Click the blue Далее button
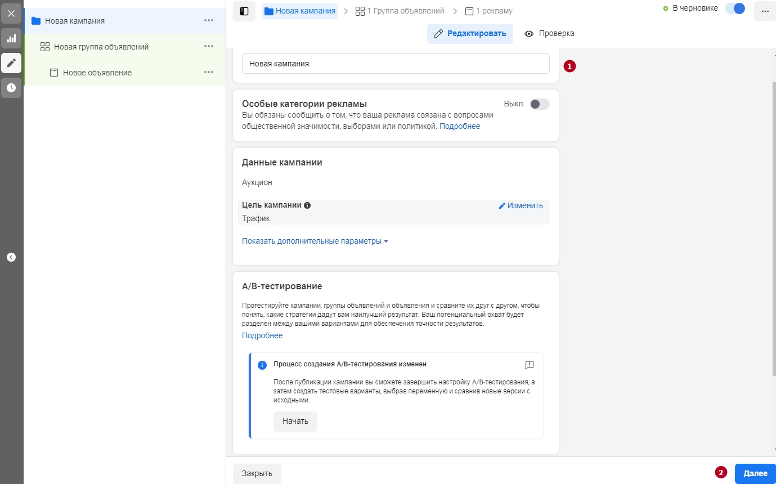The image size is (776, 484). tap(755, 474)
